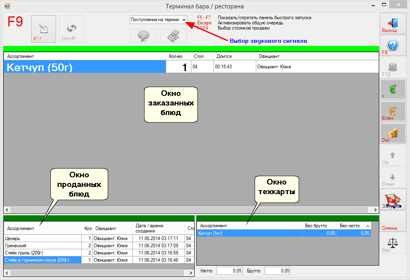The height and width of the screenshot is (280, 410).
Task: Click the Down arrow button
Action: tap(393, 177)
